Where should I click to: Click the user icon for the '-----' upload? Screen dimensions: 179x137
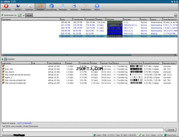(3, 66)
